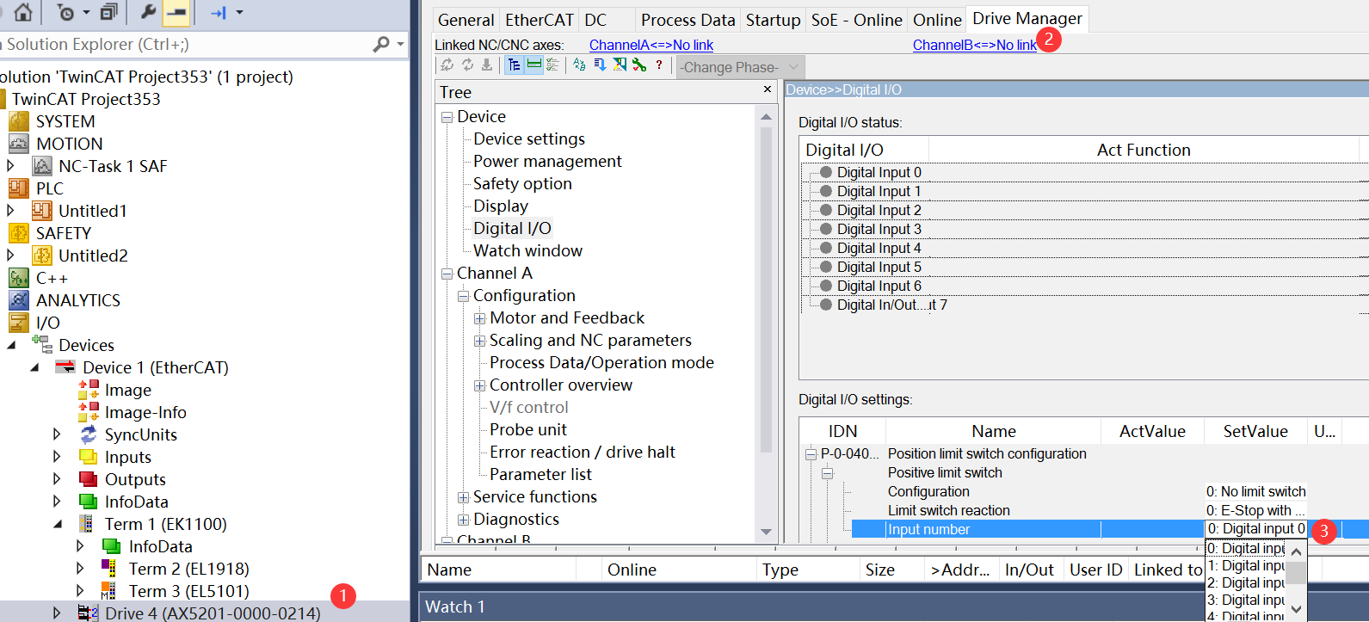
Task: Click the MOTION node icon
Action: (x=19, y=144)
